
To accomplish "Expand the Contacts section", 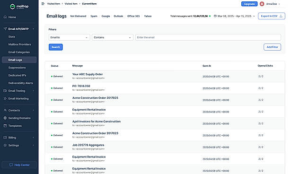I will [x=34, y=110].
